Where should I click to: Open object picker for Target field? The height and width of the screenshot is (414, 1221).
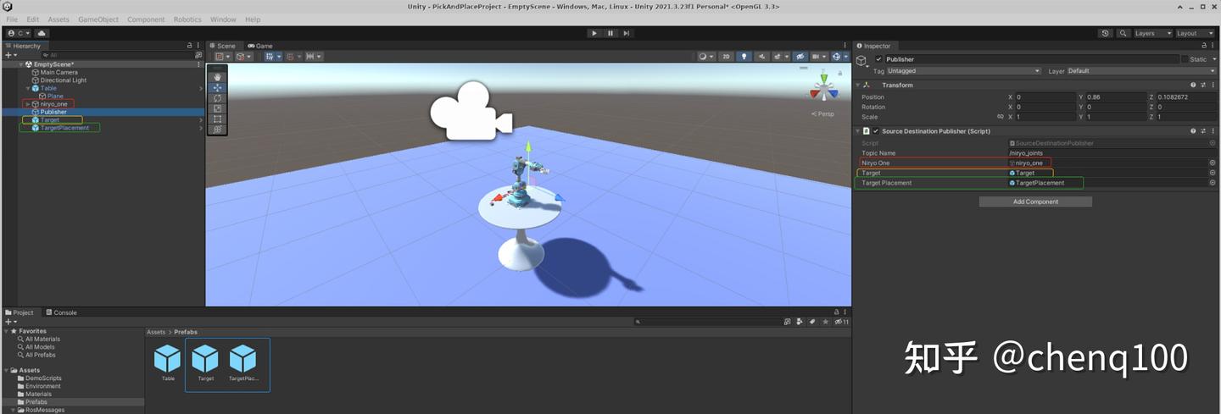coord(1212,173)
